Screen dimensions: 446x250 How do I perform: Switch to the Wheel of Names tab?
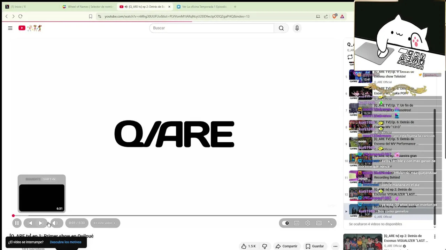point(88,7)
